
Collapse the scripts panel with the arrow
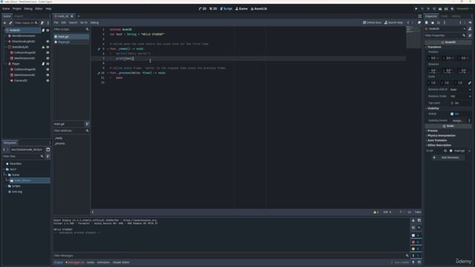(x=93, y=212)
